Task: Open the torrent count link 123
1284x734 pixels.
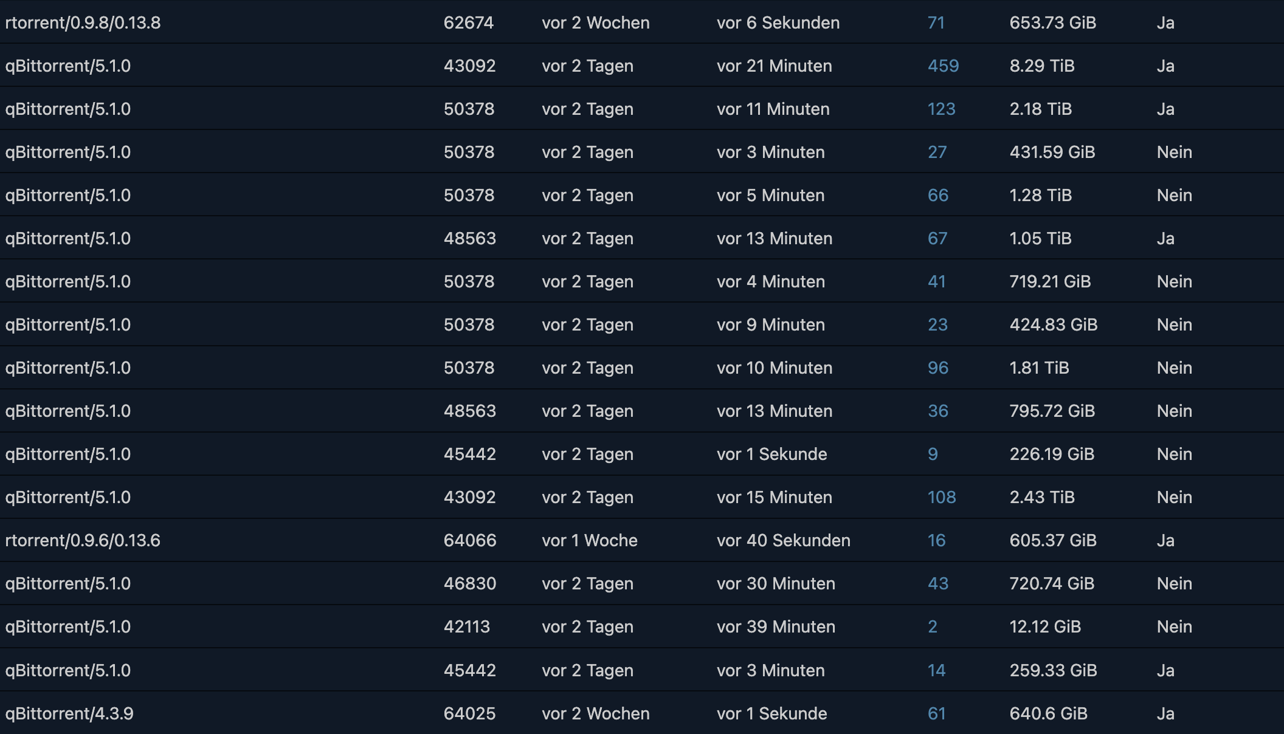Action: click(941, 109)
